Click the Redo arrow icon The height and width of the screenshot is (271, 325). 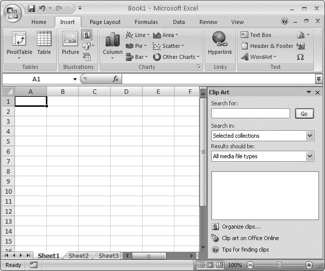(x=59, y=8)
